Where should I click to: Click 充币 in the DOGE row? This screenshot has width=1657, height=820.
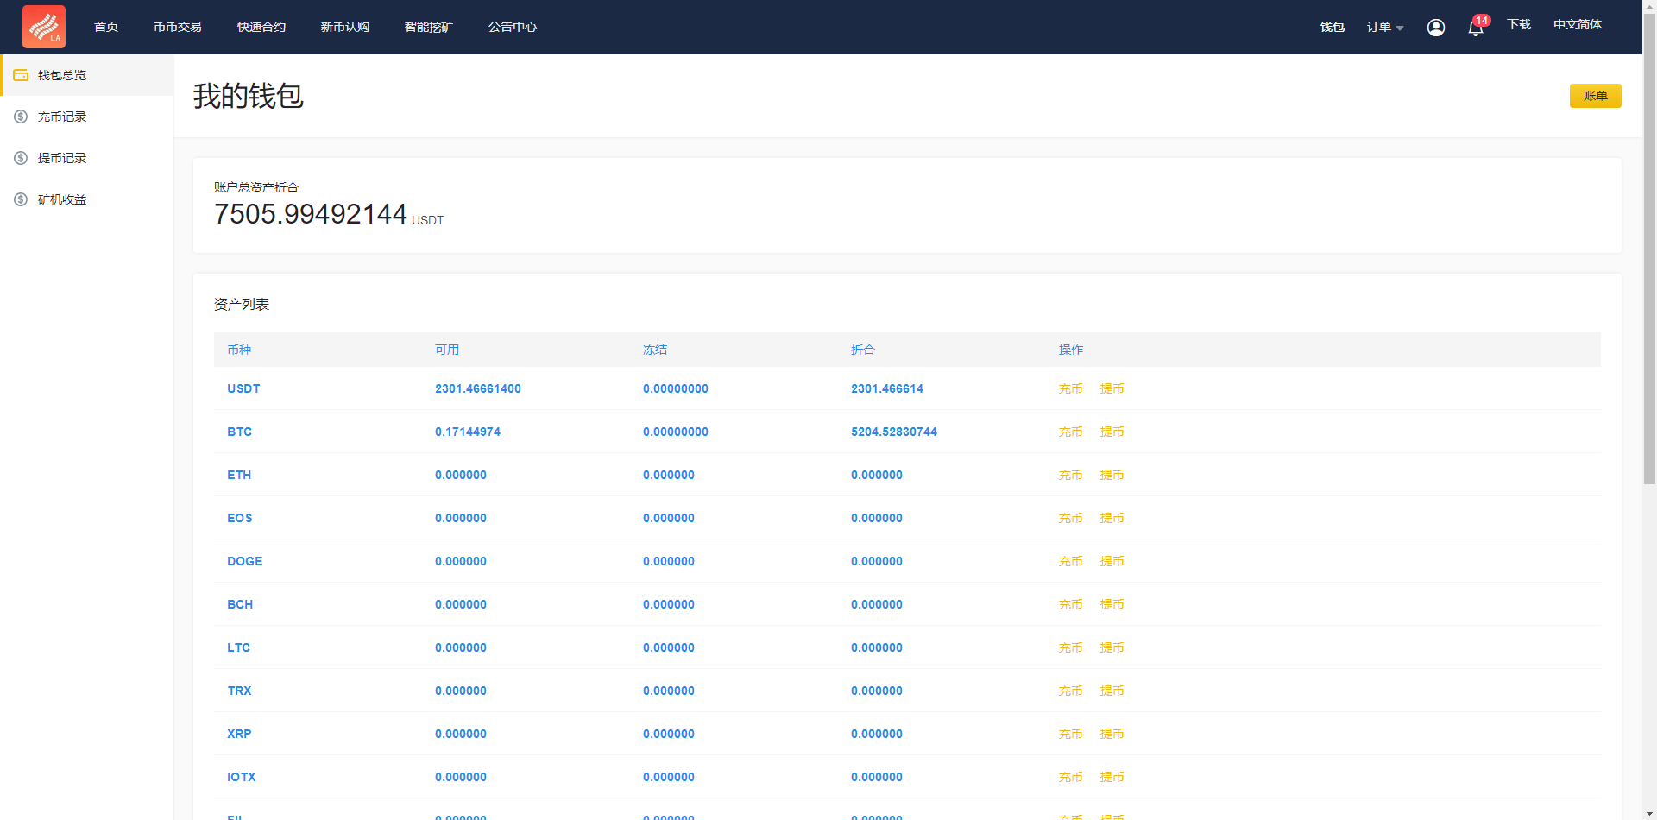(x=1070, y=561)
